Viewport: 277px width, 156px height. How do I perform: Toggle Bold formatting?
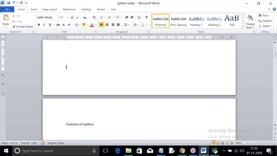(39, 25)
